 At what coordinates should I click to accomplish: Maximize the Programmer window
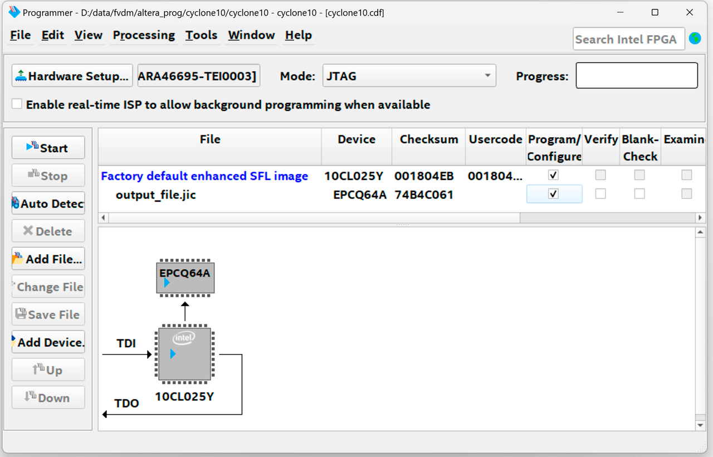tap(655, 12)
